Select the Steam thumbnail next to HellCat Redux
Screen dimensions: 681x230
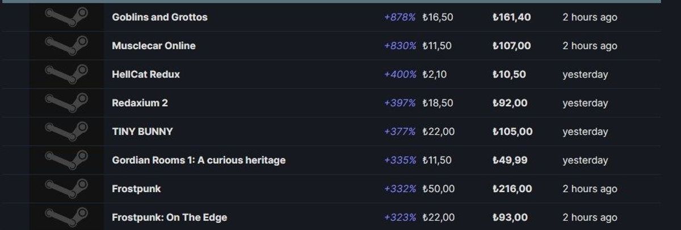(67, 74)
